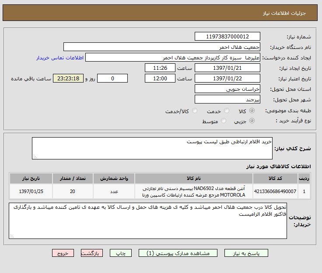Click the شرح کلی نیاز text area
The image size is (322, 273).
(152, 149)
